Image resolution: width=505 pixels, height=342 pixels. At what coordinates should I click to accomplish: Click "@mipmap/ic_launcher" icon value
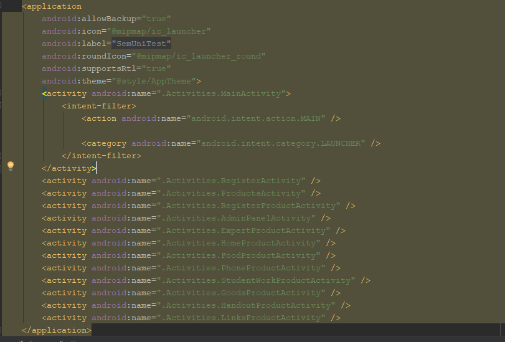tap(159, 31)
